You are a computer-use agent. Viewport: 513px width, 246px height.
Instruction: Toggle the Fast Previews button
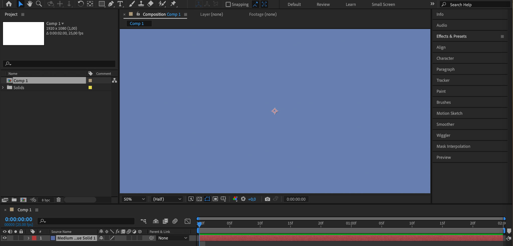click(191, 199)
